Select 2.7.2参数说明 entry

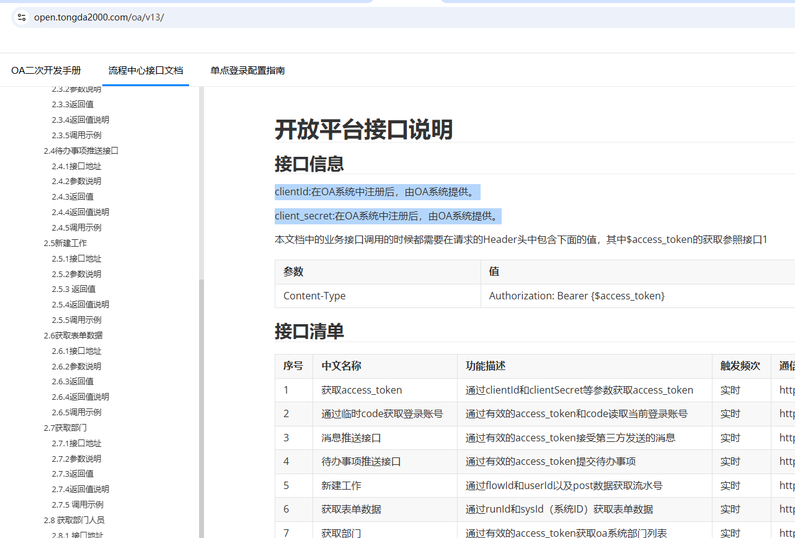click(76, 459)
